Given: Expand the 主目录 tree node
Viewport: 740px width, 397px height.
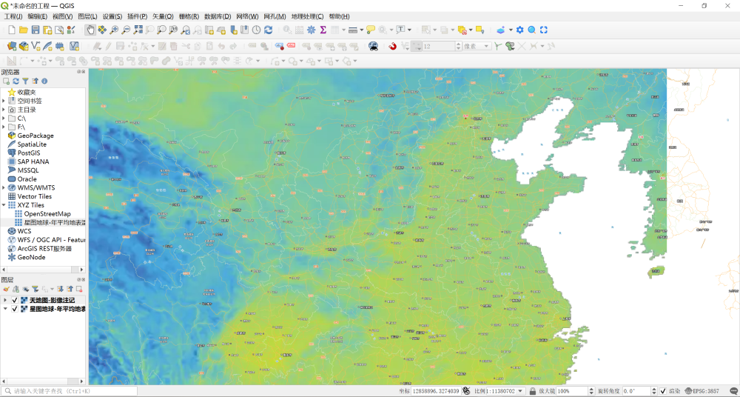Looking at the screenshot, I should 4,110.
